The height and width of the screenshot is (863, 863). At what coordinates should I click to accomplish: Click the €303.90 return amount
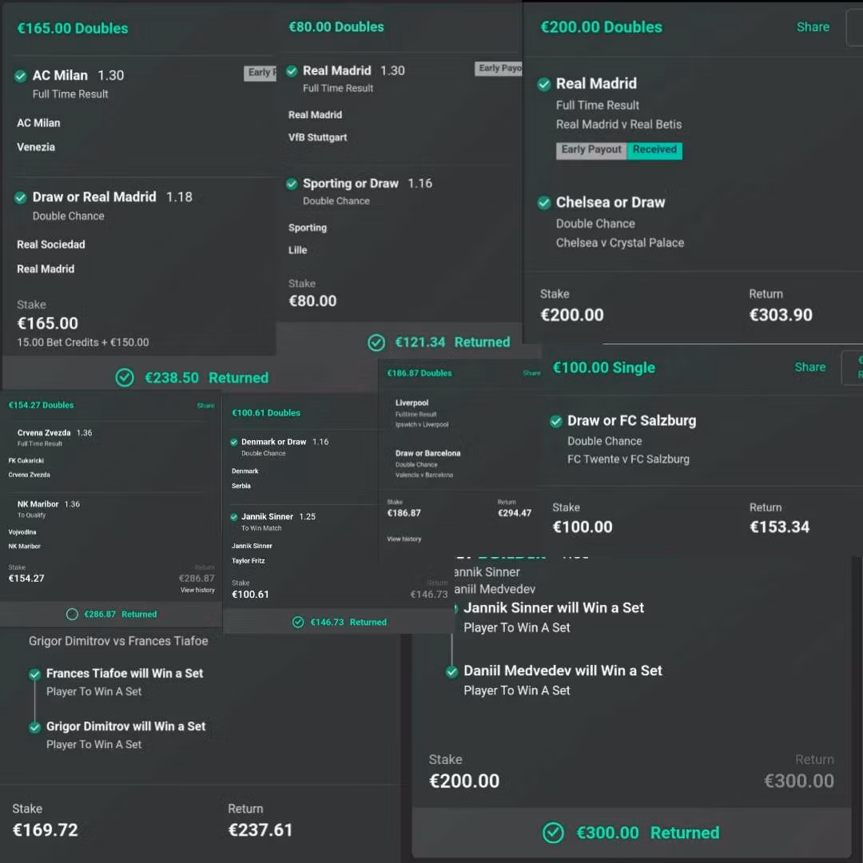point(781,316)
